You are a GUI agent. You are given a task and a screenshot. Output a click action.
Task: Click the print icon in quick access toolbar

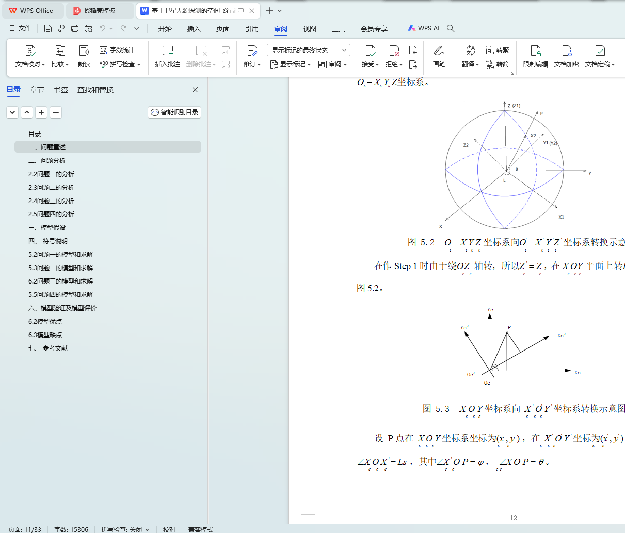[75, 28]
